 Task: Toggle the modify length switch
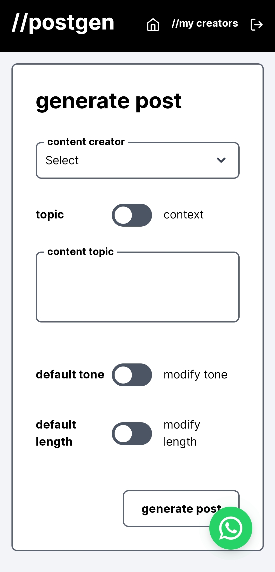point(132,434)
